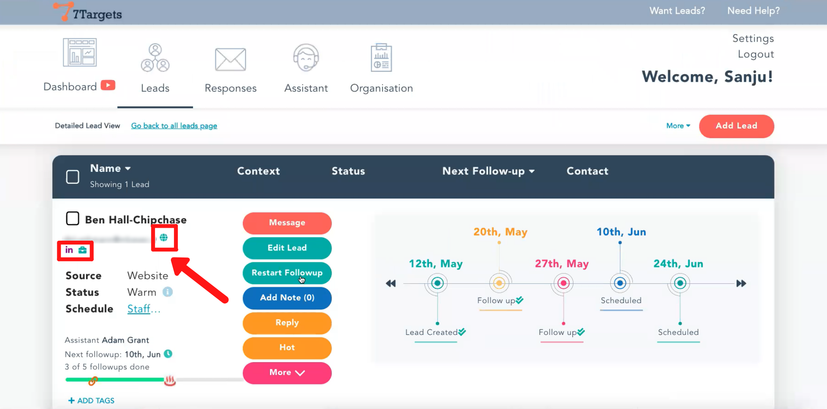The width and height of the screenshot is (827, 409).
Task: Select the Ben Hall-Chipchase lead checkbox
Action: (x=73, y=219)
